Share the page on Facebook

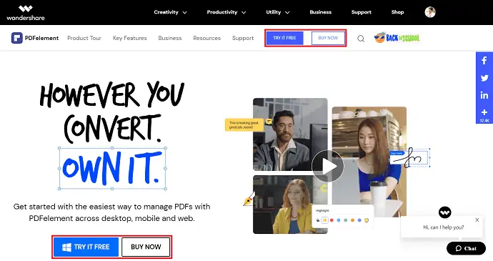pyautogui.click(x=484, y=61)
